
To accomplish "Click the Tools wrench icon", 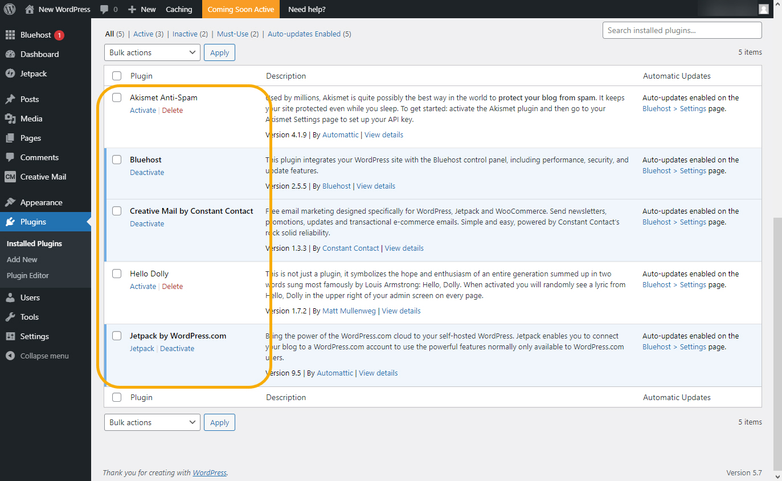I will click(x=10, y=317).
